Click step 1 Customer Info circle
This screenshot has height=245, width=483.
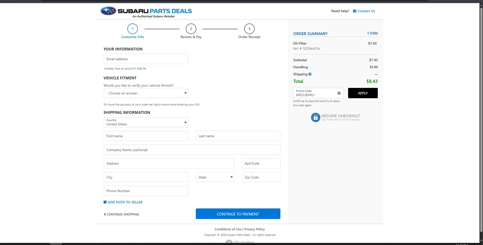[132, 29]
